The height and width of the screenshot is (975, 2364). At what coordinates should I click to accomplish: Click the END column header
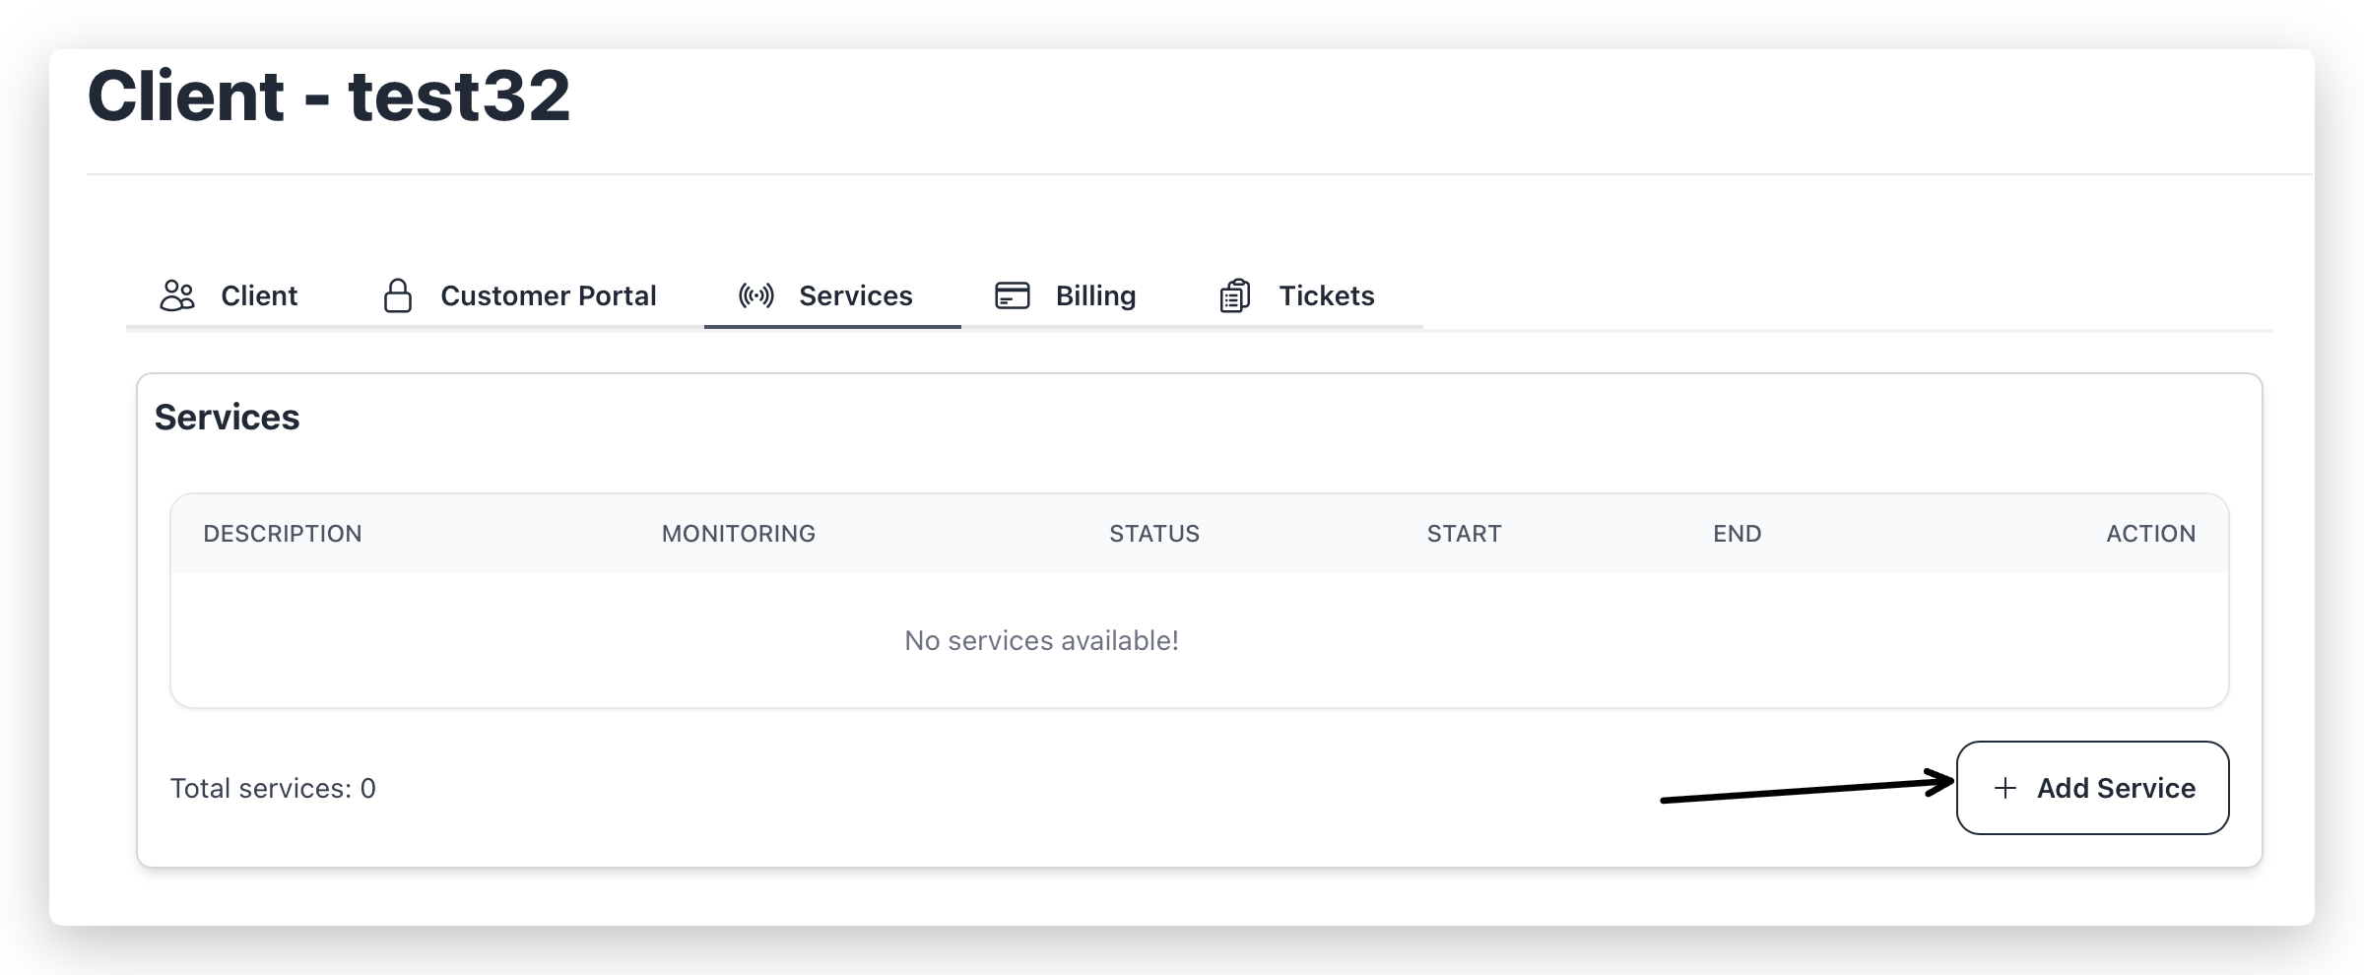tap(1737, 534)
